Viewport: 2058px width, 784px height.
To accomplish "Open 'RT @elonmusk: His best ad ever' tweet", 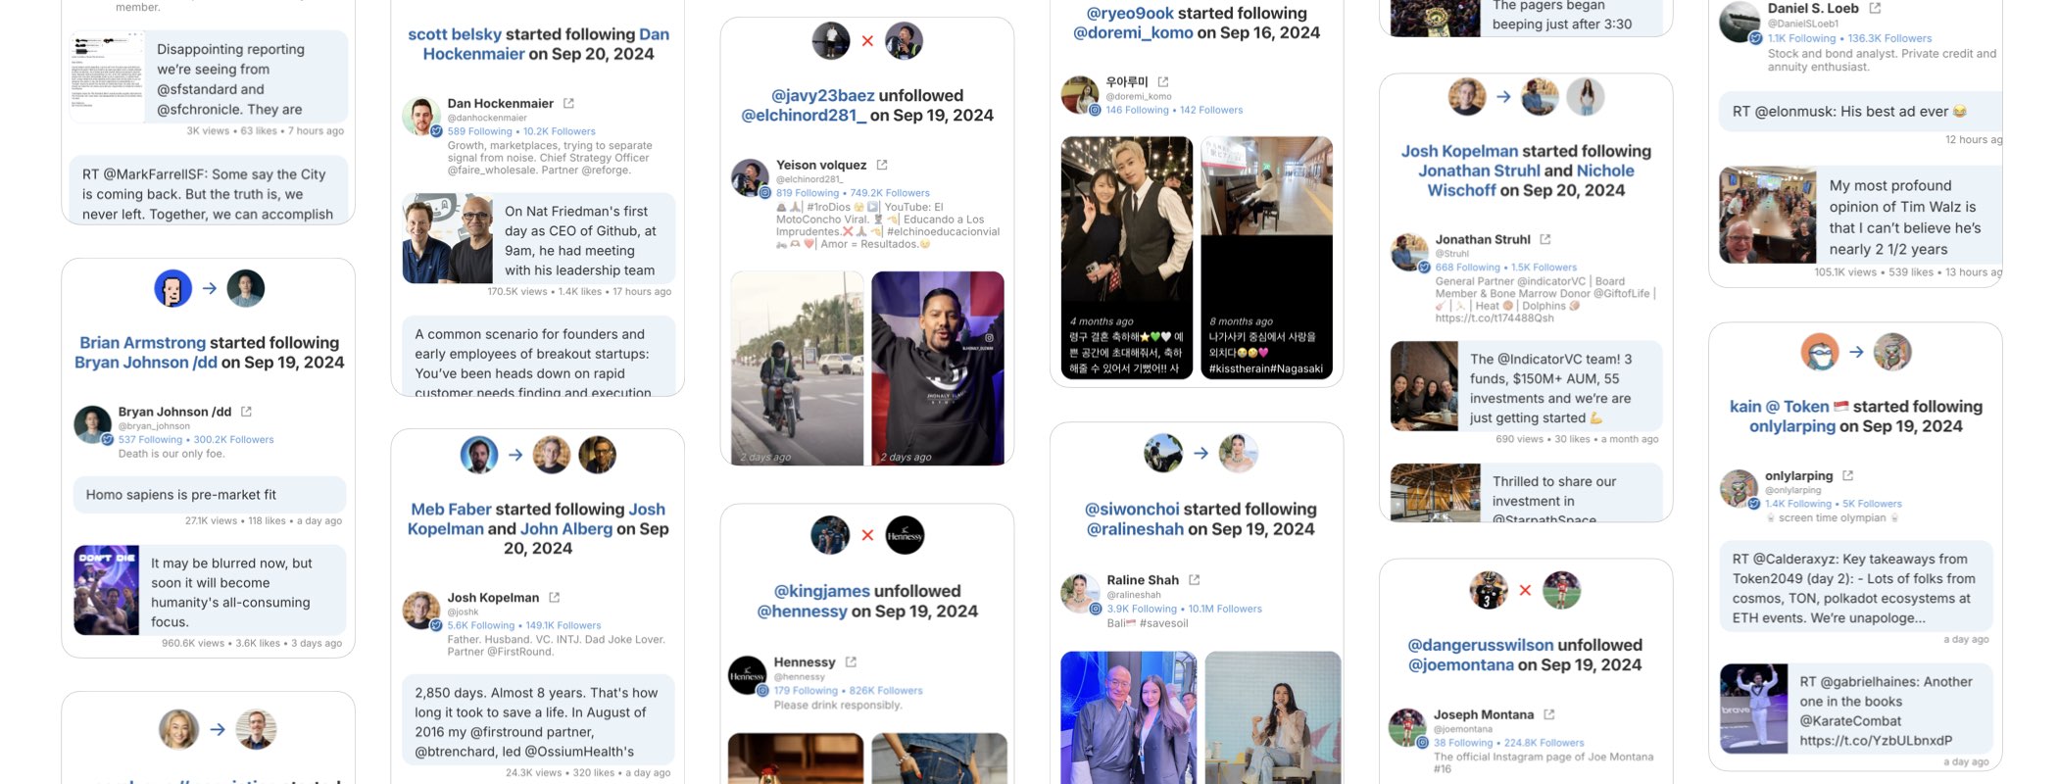I will tap(1860, 112).
